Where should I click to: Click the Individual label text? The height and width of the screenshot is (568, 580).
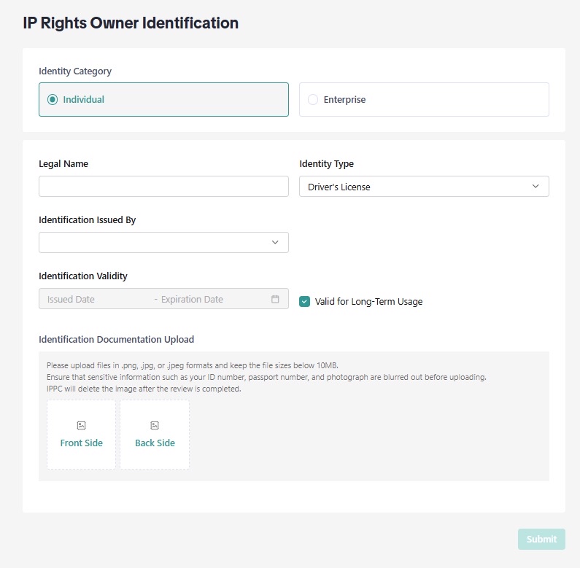point(83,100)
